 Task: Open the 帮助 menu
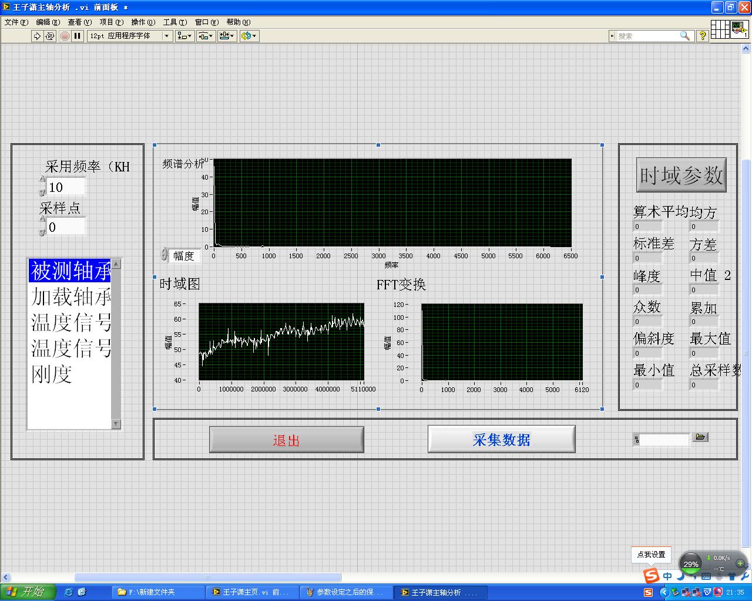239,22
